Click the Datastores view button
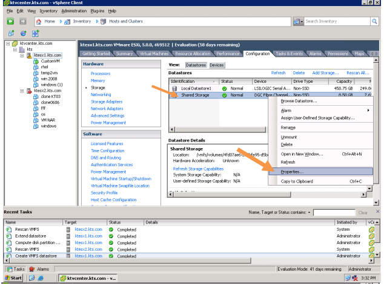The image size is (384, 284). [196, 65]
